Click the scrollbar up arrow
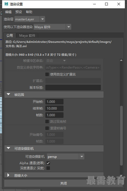The image size is (127, 191). 121,60
